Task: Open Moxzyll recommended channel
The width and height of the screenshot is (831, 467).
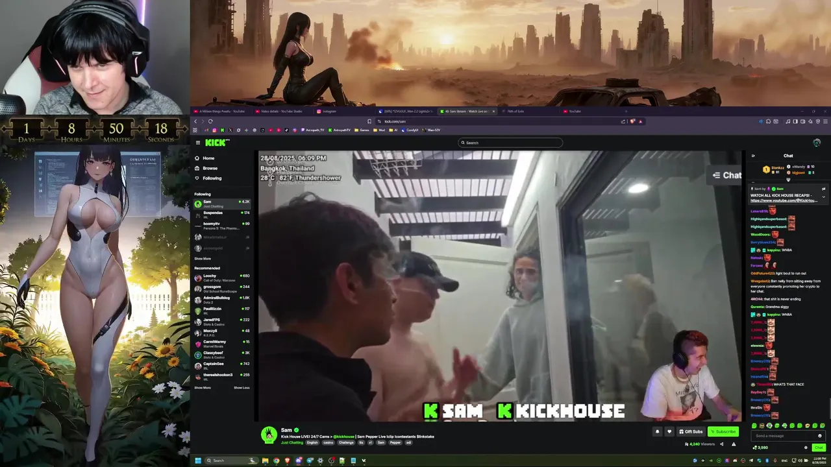Action: click(x=222, y=332)
